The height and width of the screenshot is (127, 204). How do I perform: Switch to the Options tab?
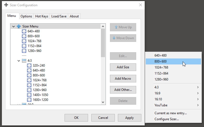point(26,16)
